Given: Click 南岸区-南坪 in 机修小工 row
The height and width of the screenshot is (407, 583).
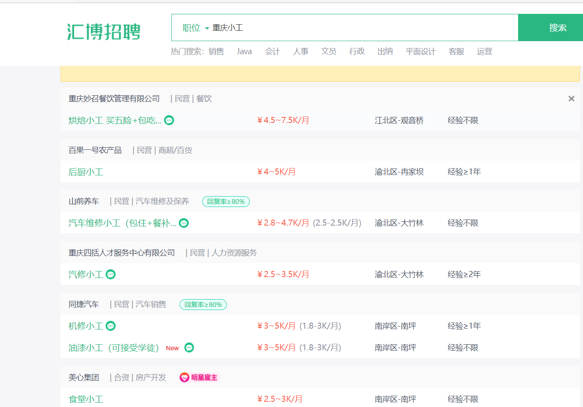Looking at the screenshot, I should point(396,326).
